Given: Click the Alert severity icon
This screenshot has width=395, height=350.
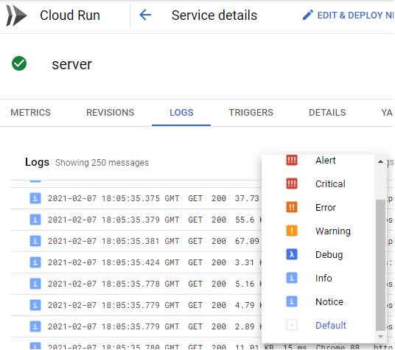Looking at the screenshot, I should pos(292,160).
